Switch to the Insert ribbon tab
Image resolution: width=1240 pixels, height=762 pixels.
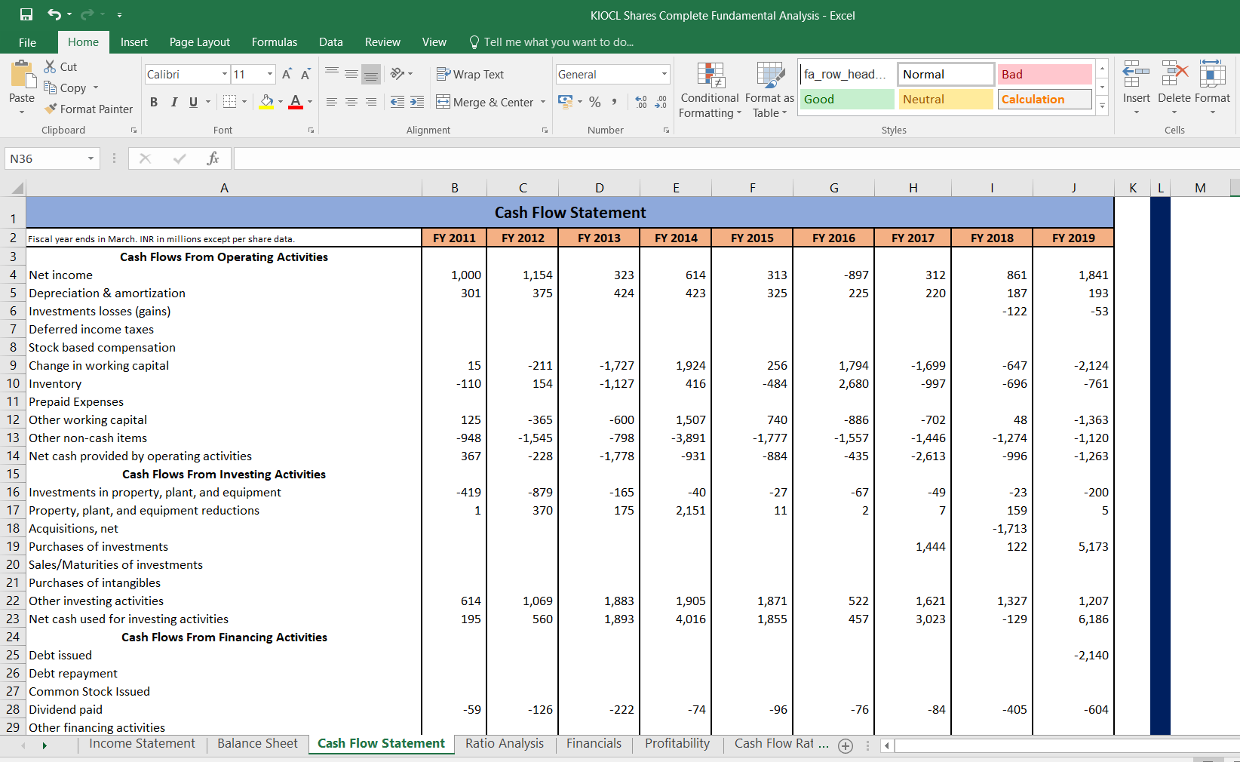coord(134,42)
